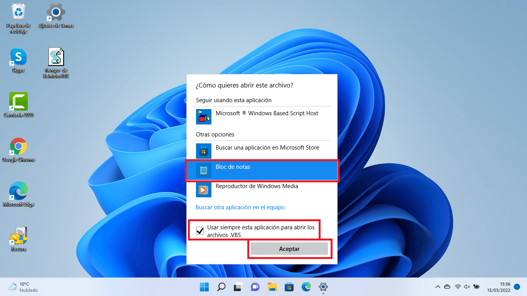Click Buscar otra aplicación en el equipo link
527x296 pixels.
pos(240,207)
